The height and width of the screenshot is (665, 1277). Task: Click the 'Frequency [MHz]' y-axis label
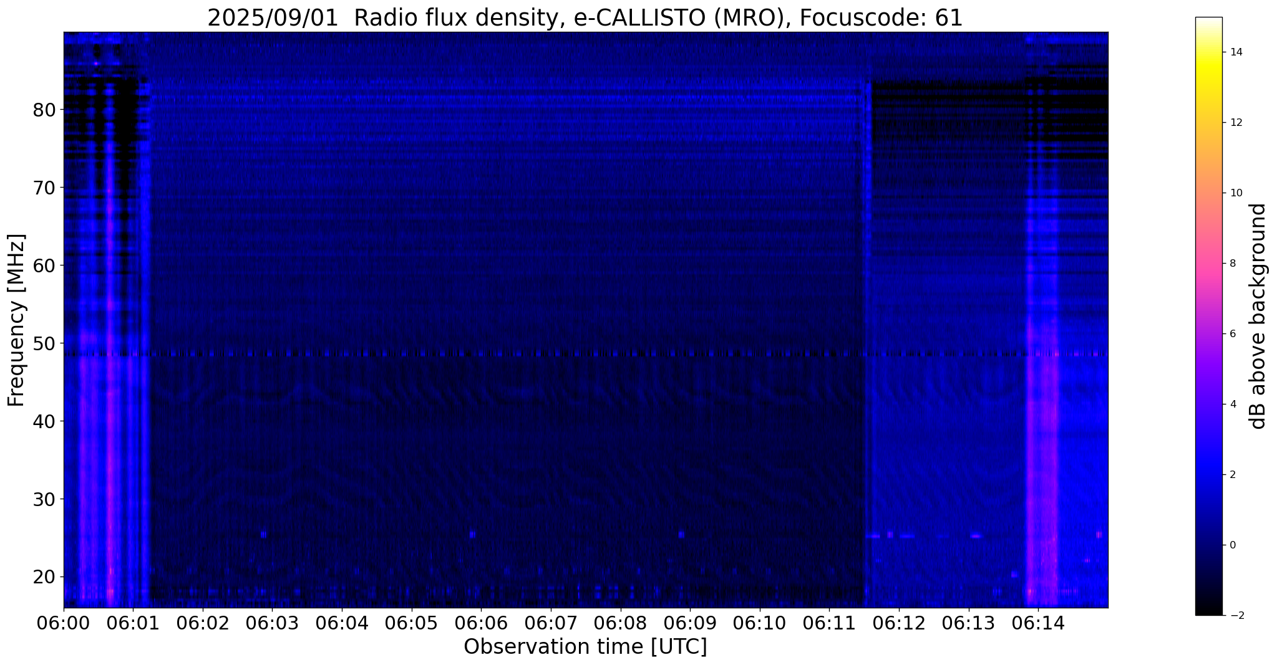click(x=17, y=320)
